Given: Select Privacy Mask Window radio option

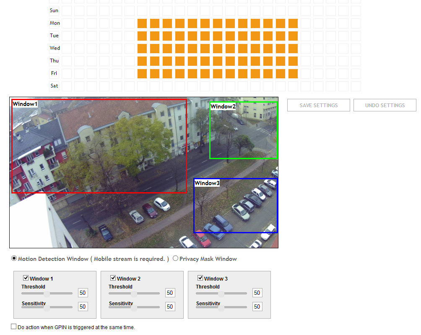Looking at the screenshot, I should point(175,259).
